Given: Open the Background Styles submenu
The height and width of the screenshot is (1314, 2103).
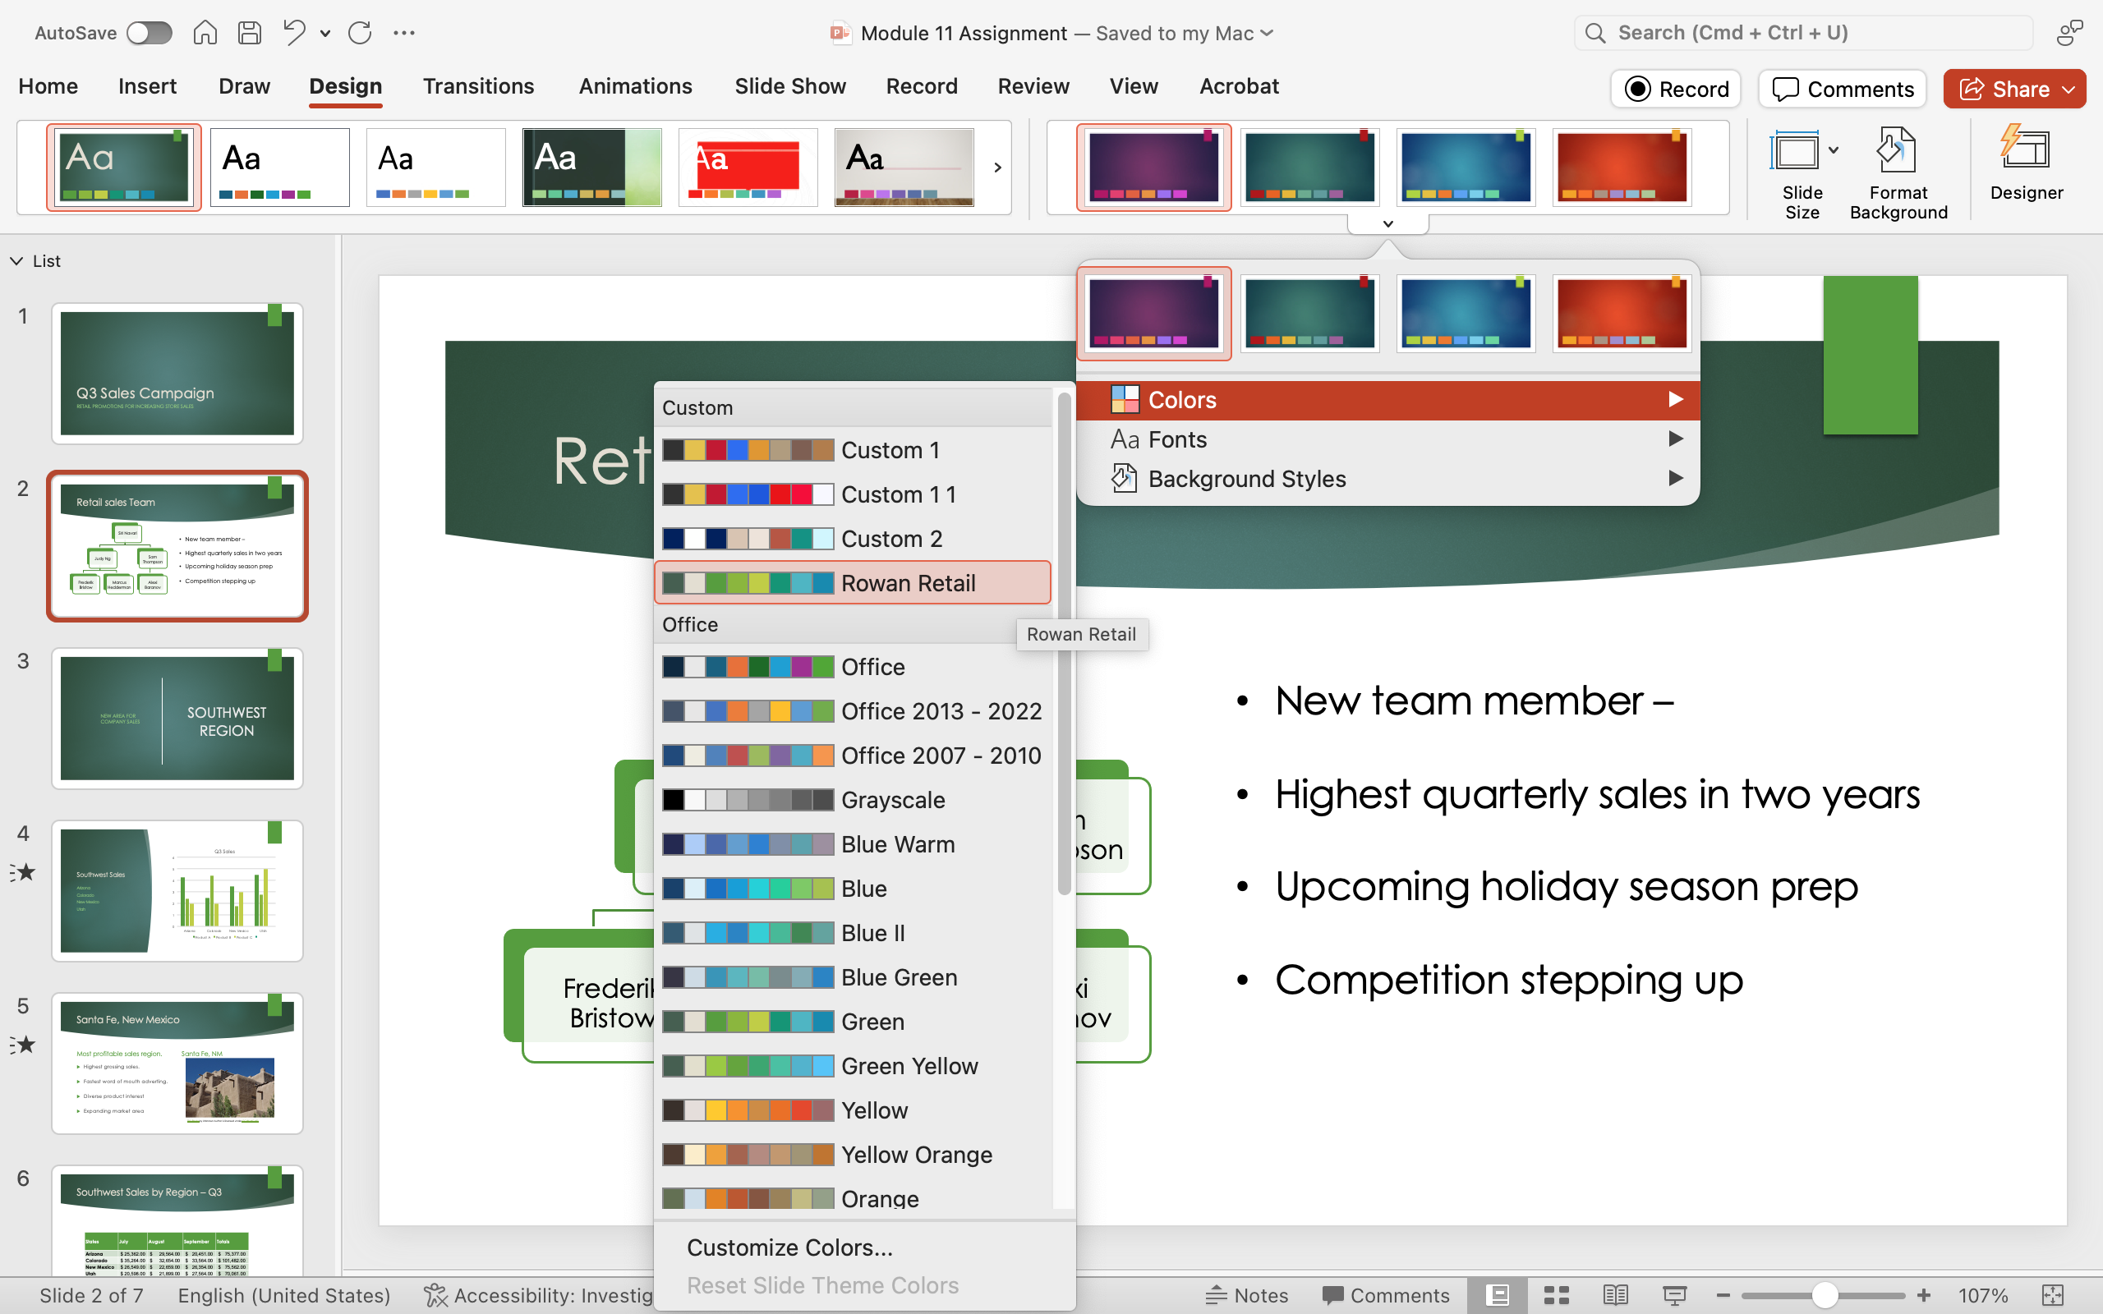Looking at the screenshot, I should pos(1387,479).
